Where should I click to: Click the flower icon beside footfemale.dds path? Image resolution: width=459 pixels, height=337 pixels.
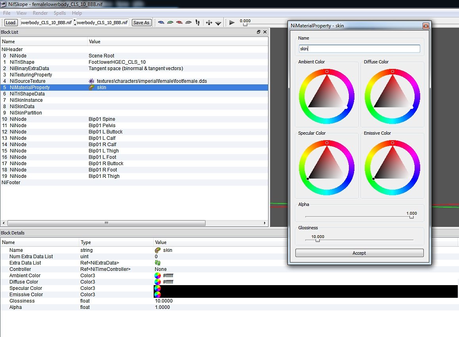pos(91,81)
